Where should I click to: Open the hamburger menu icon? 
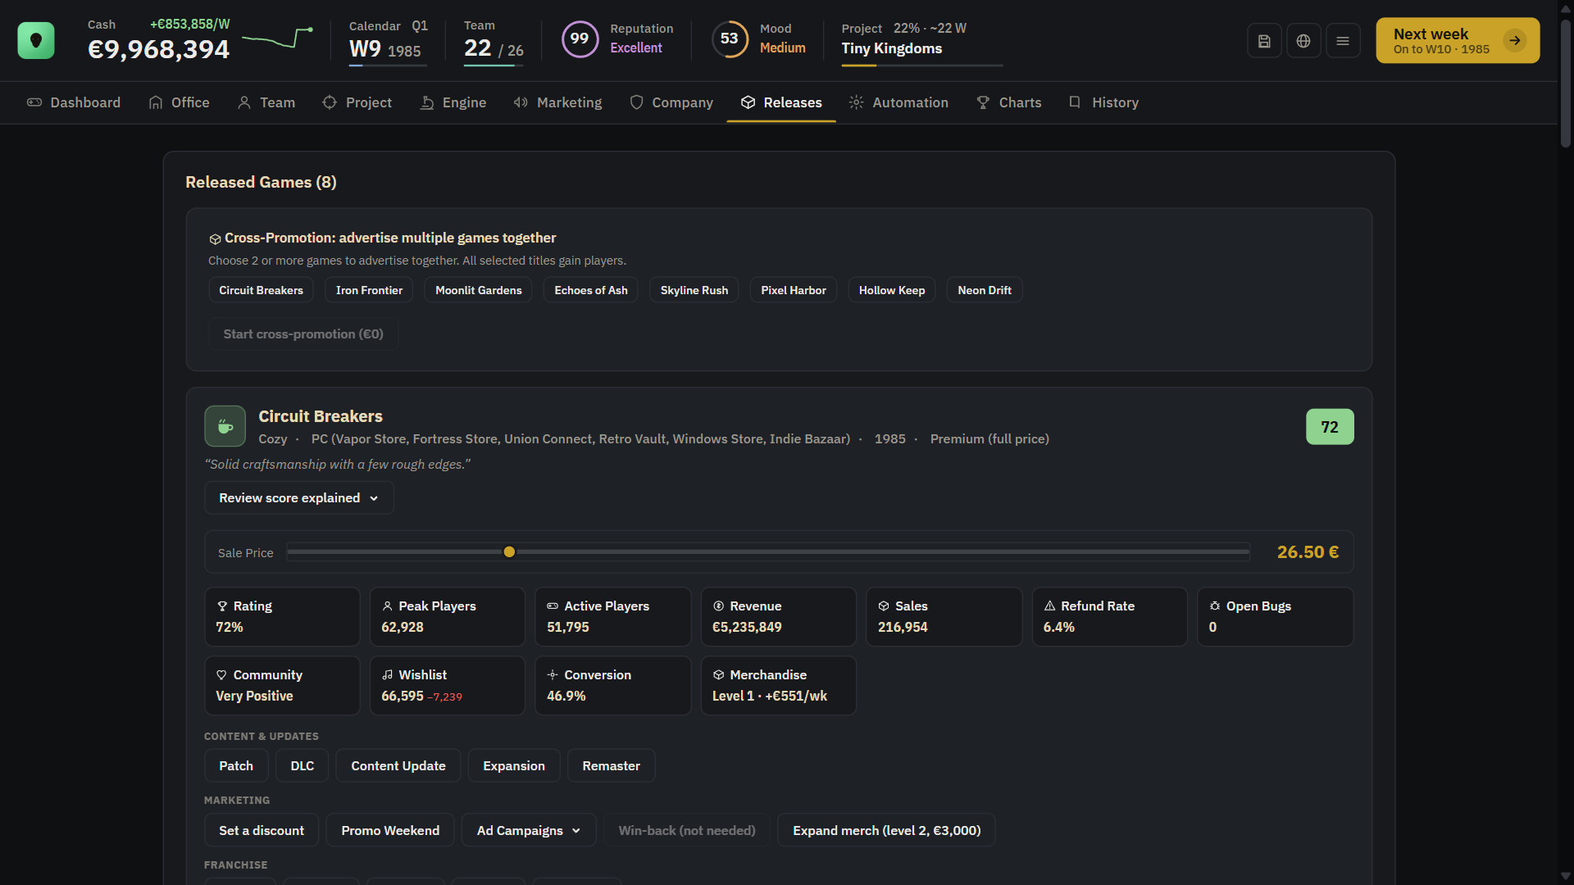[1343, 41]
